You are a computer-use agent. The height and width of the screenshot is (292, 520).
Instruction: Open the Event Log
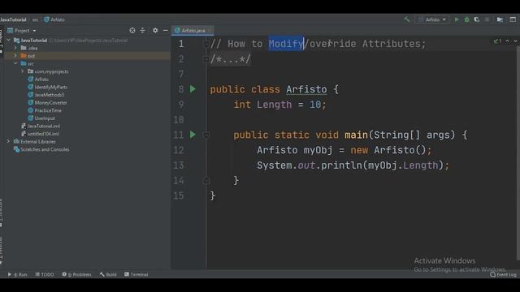point(504,274)
